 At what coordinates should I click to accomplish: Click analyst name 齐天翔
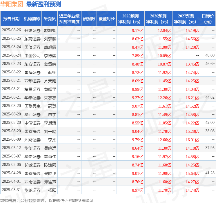(50, 81)
